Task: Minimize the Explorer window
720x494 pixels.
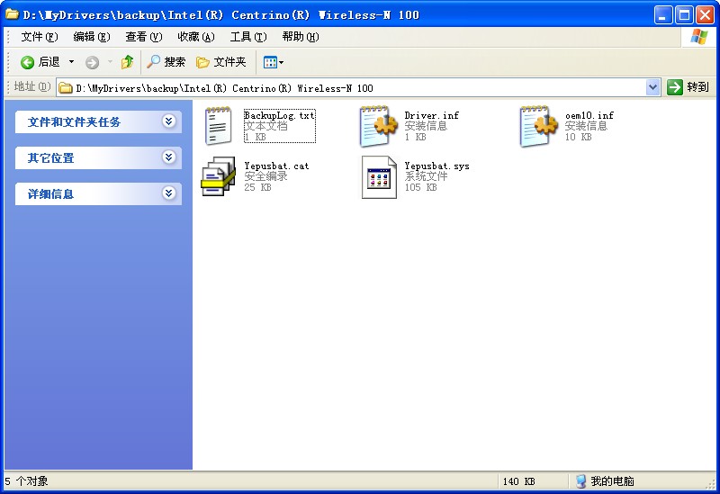Action: [x=662, y=15]
